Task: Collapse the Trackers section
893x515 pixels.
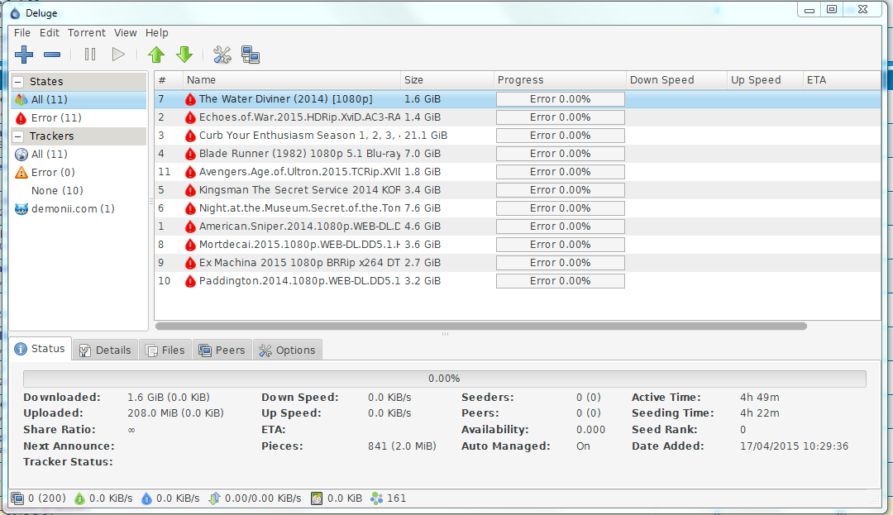Action: 18,136
